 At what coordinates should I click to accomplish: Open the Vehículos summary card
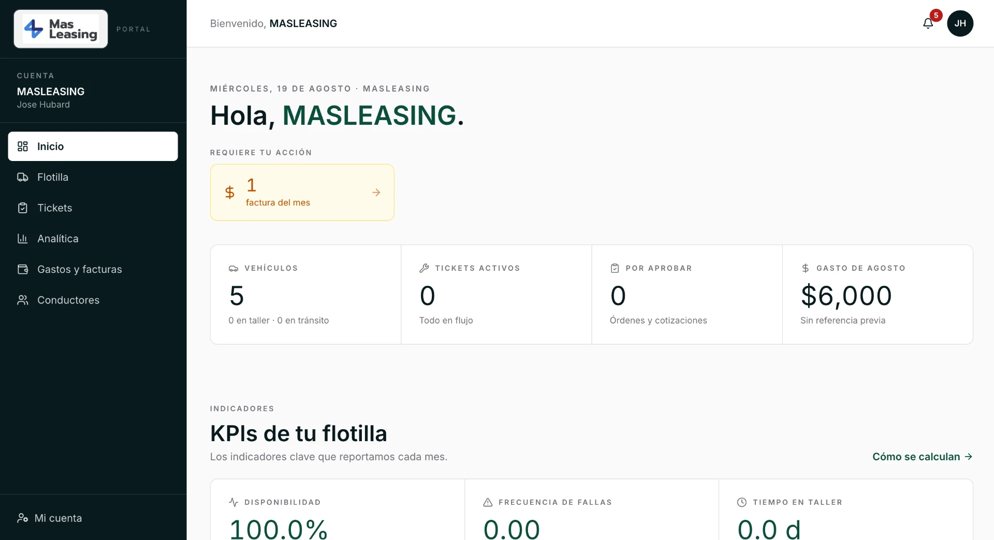point(305,295)
